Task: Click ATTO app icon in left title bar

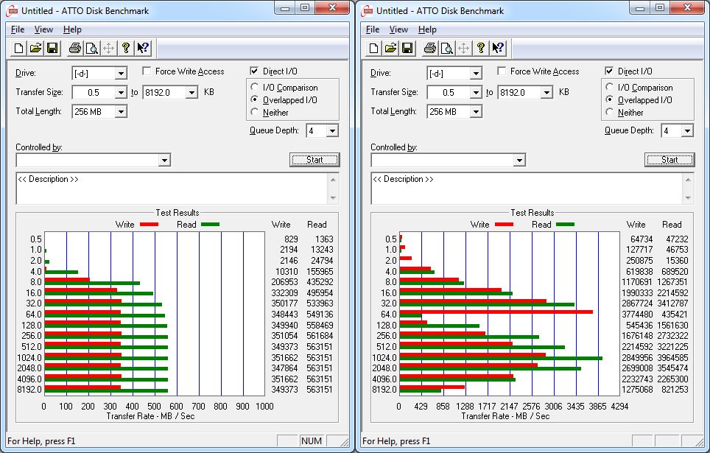Action: click(x=12, y=10)
